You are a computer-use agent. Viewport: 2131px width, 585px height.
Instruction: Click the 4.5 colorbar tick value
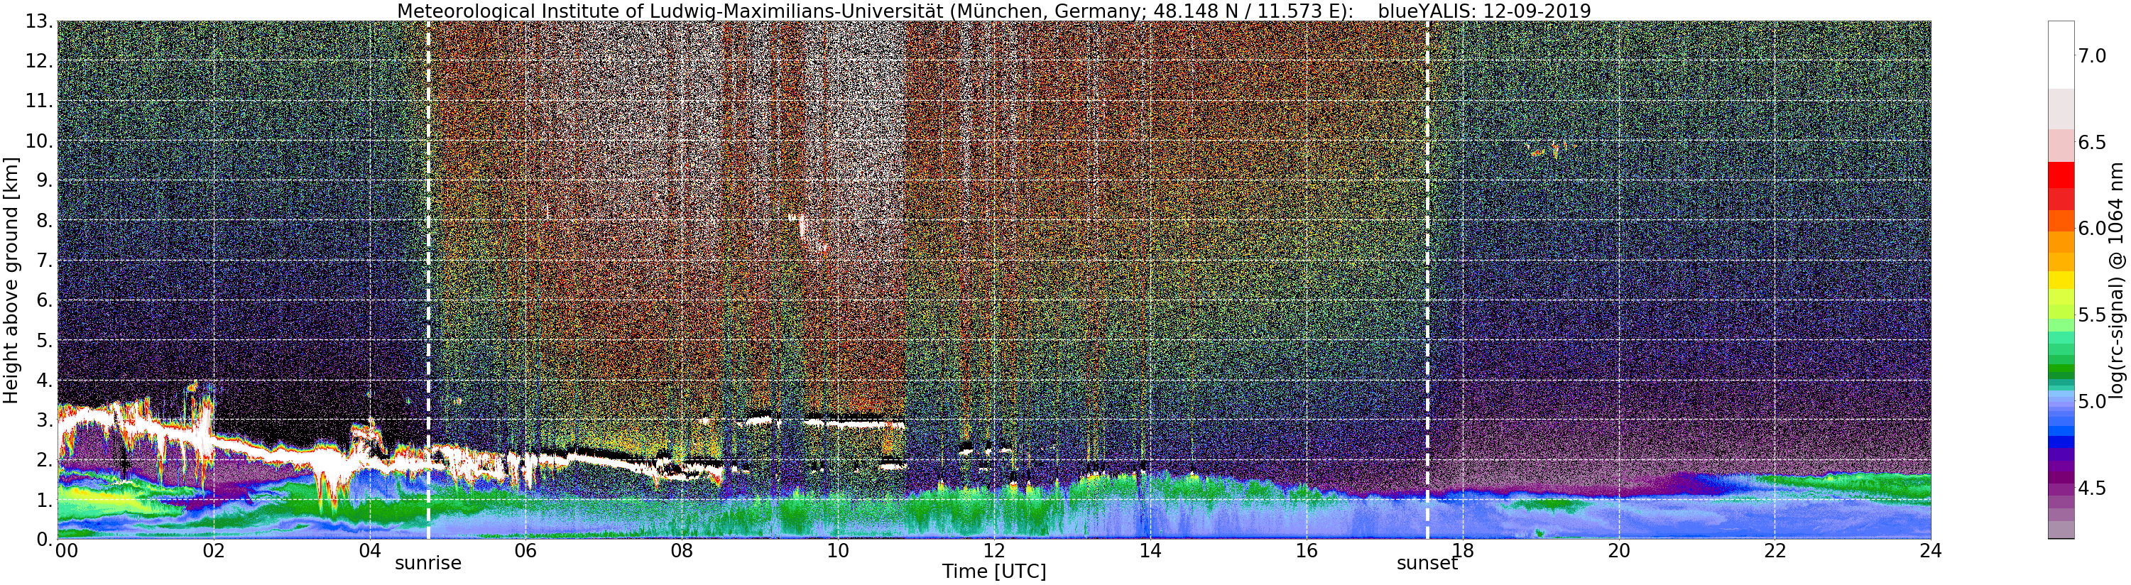[2092, 488]
